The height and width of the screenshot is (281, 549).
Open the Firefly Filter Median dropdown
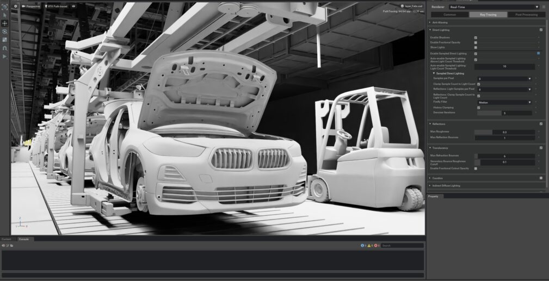pyautogui.click(x=504, y=102)
